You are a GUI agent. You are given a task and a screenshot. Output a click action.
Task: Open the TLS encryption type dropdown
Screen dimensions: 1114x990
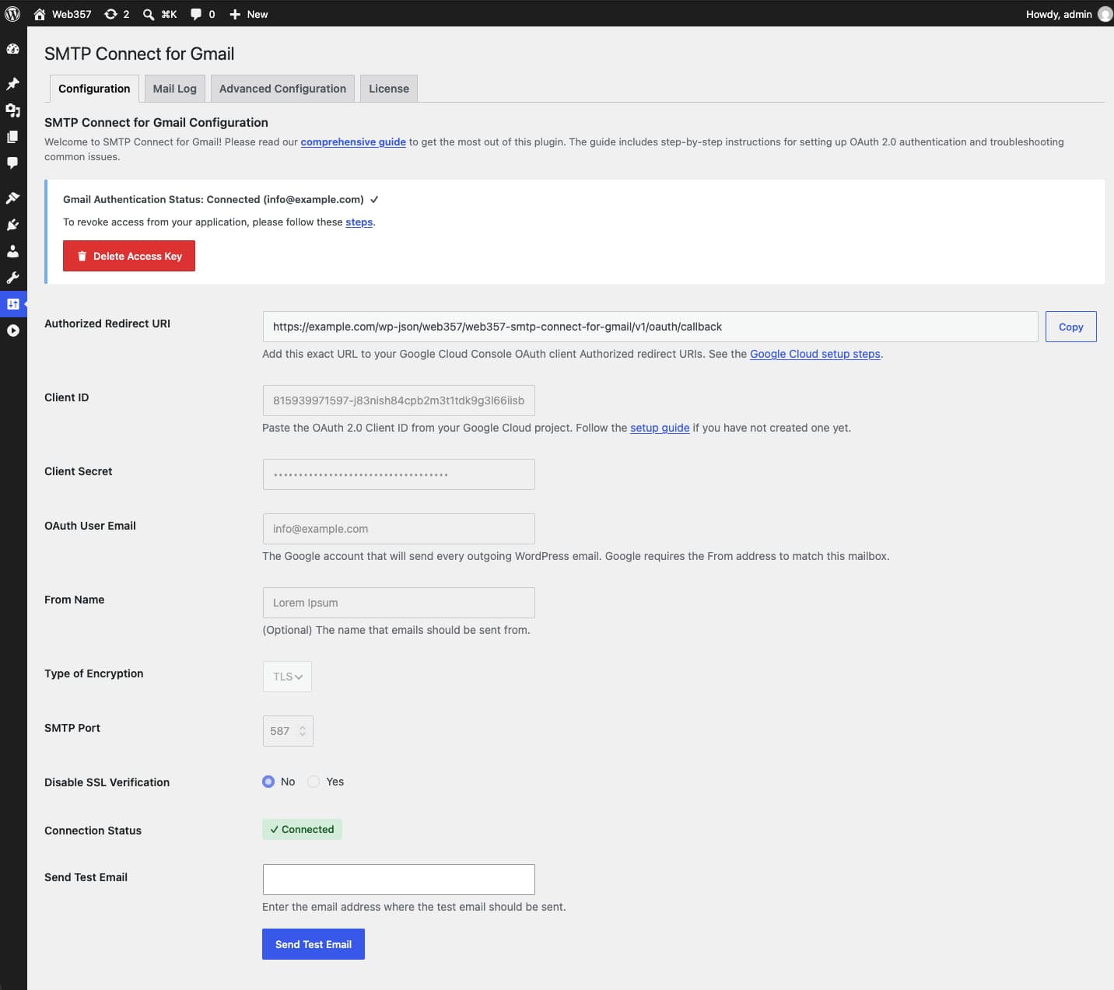click(287, 677)
